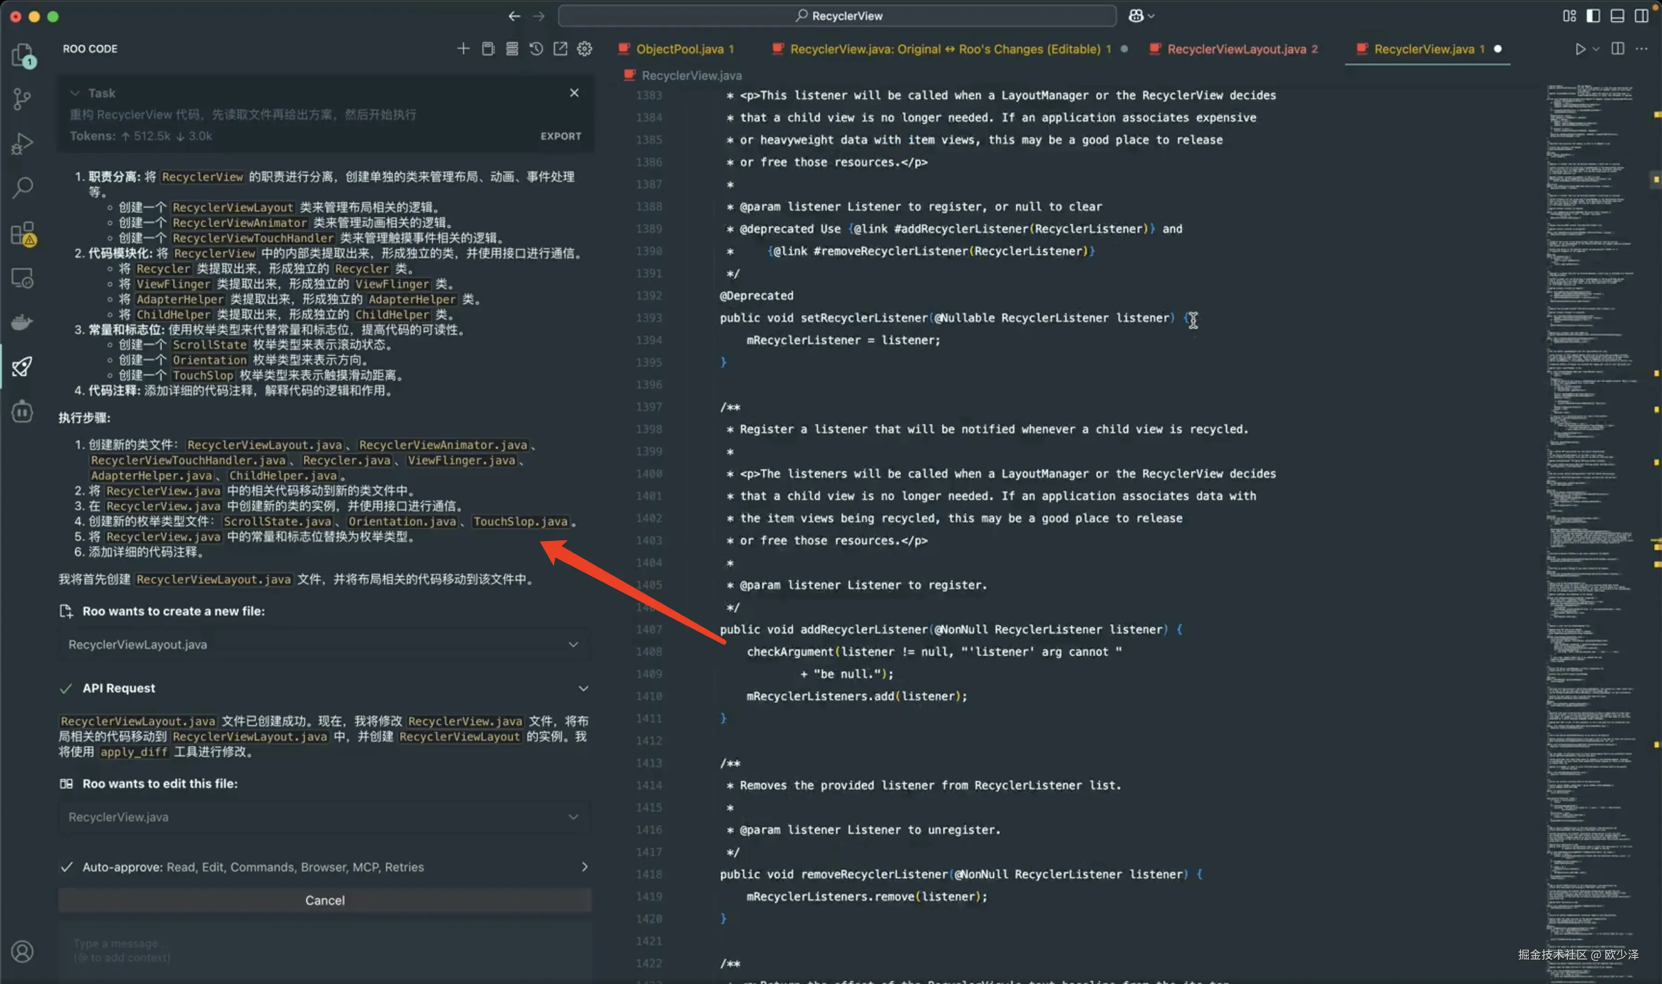This screenshot has height=984, width=1662.
Task: Toggle the bottom panel layout button
Action: pos(1617,16)
